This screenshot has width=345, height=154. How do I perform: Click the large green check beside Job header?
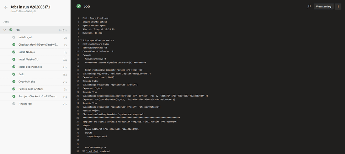(x=79, y=6)
